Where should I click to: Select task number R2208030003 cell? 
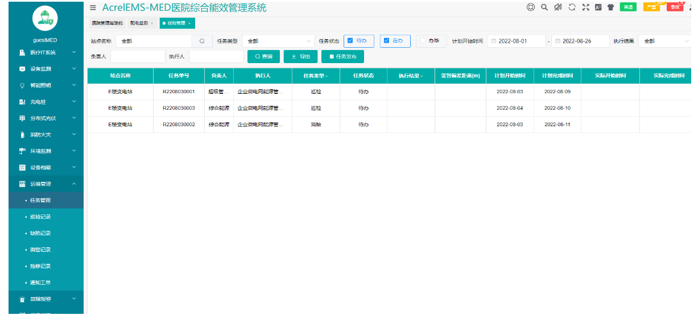click(179, 109)
